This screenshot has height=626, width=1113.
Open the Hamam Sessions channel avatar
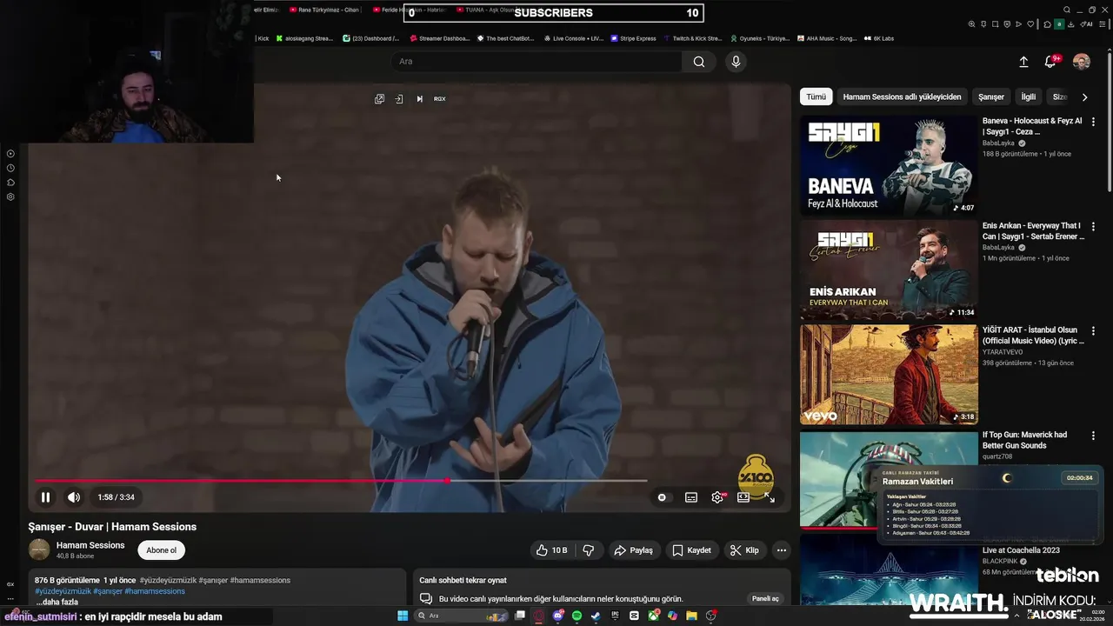[x=39, y=549]
